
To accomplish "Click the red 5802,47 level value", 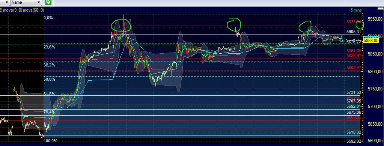I will point(354,67).
